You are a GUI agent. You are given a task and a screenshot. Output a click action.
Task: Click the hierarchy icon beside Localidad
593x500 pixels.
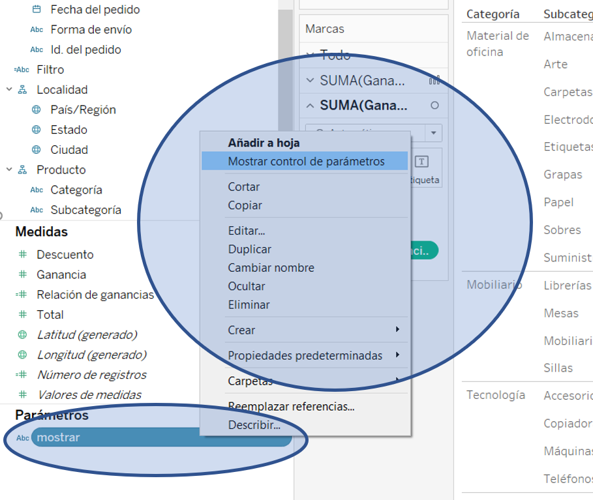[x=23, y=90]
